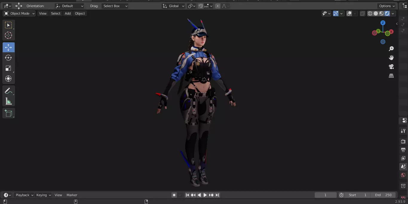408x204 pixels.
Task: Choose the Rotate tool
Action: [x=8, y=58]
